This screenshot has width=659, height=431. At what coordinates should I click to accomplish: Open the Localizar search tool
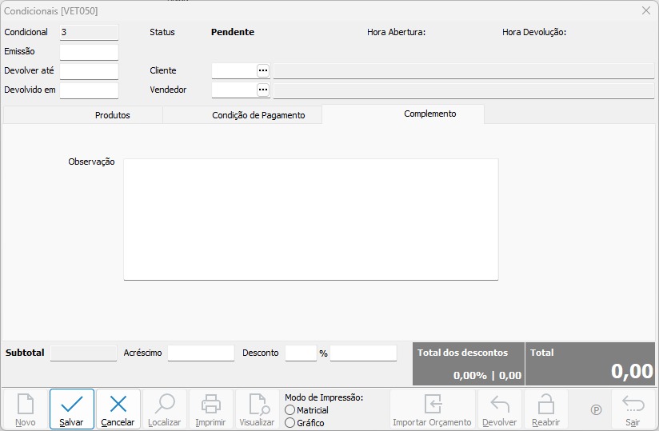coord(165,409)
